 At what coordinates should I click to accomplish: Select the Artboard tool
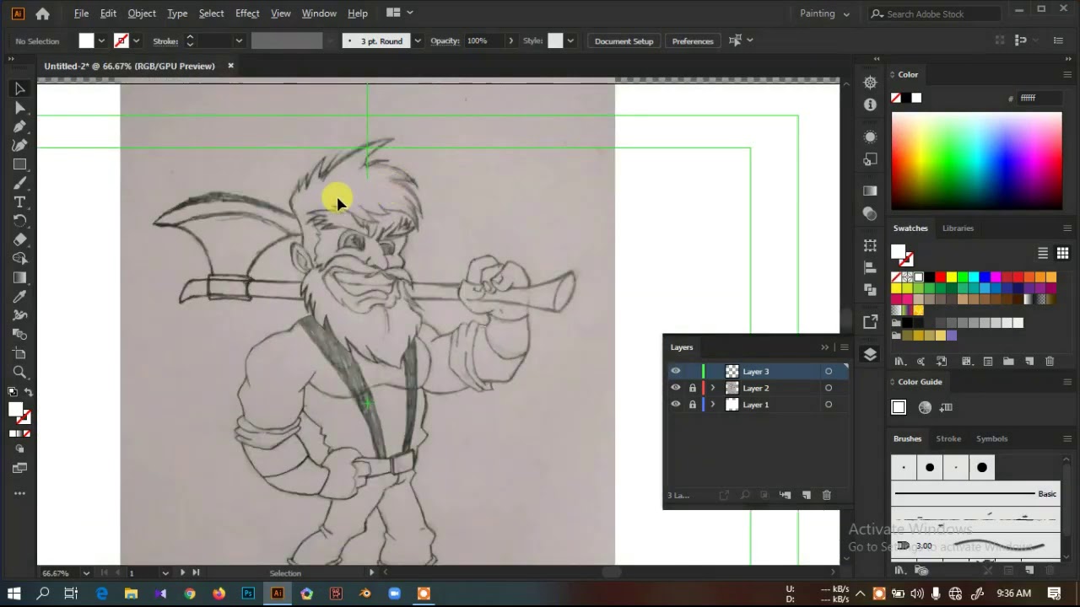19,353
